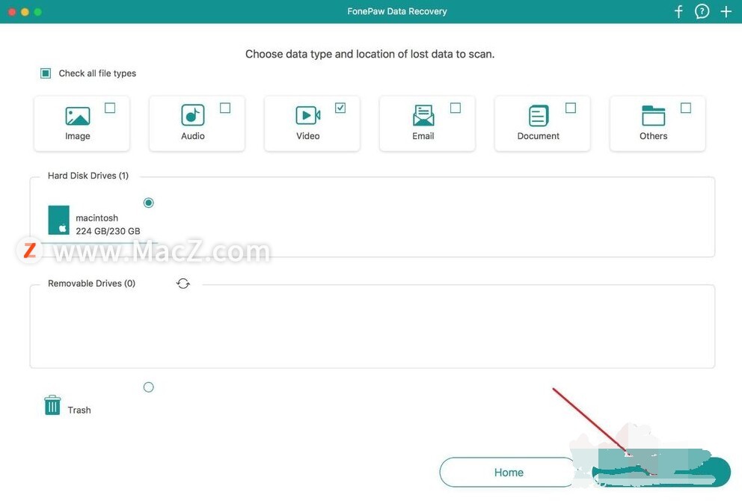
Task: Click the Email label text
Action: (x=423, y=136)
